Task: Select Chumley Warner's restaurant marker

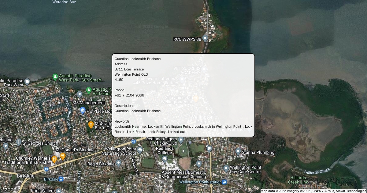Action: (x=54, y=159)
